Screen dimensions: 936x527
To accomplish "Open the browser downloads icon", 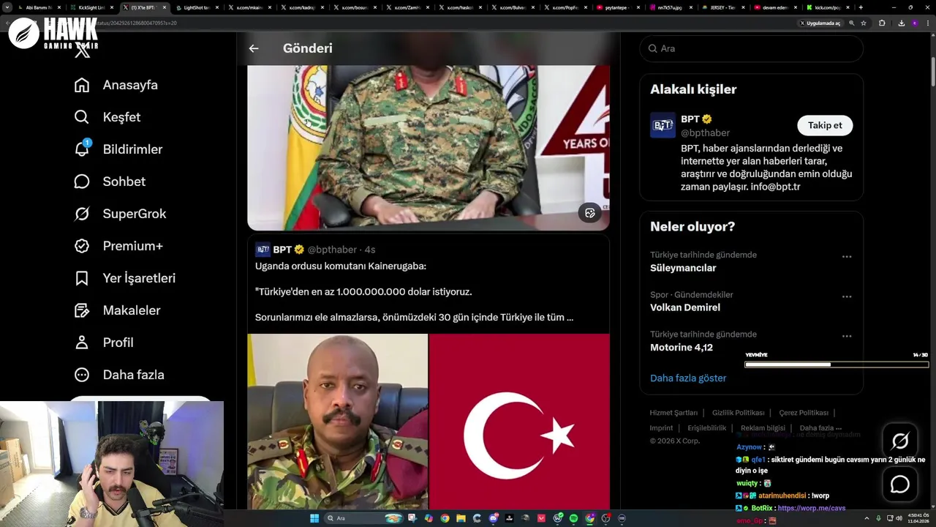I will click(x=901, y=23).
